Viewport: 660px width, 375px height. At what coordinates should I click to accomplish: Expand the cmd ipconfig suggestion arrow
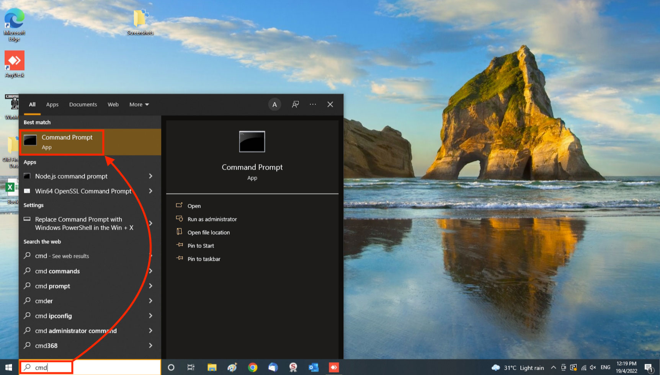pyautogui.click(x=150, y=316)
